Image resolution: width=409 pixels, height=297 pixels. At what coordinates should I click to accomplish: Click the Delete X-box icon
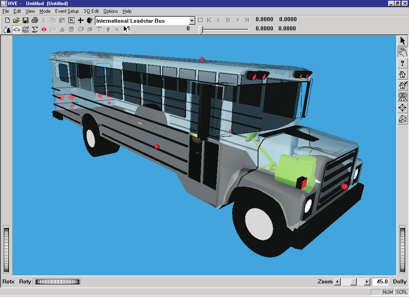(71, 20)
